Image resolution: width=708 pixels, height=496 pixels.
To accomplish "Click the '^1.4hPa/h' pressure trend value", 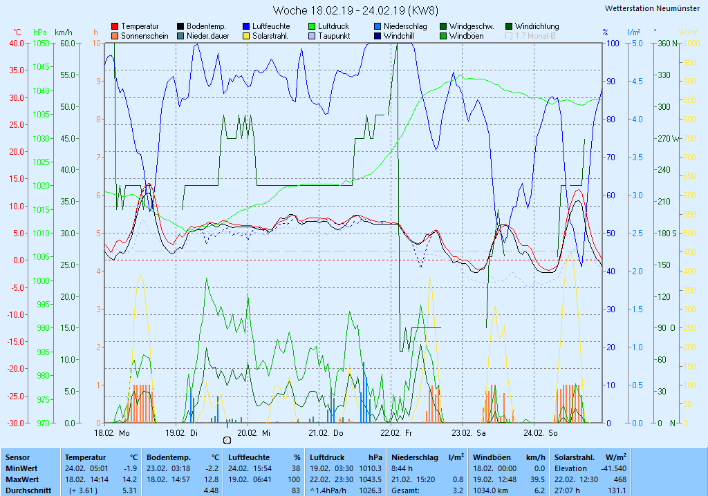I will tap(328, 490).
